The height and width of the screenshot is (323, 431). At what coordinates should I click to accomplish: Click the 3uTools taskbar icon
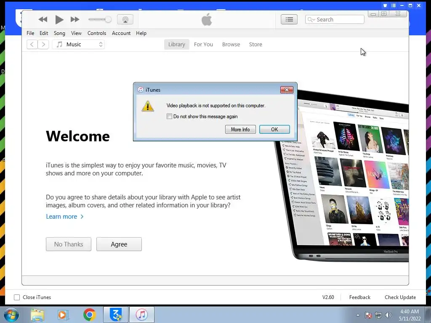(116, 315)
